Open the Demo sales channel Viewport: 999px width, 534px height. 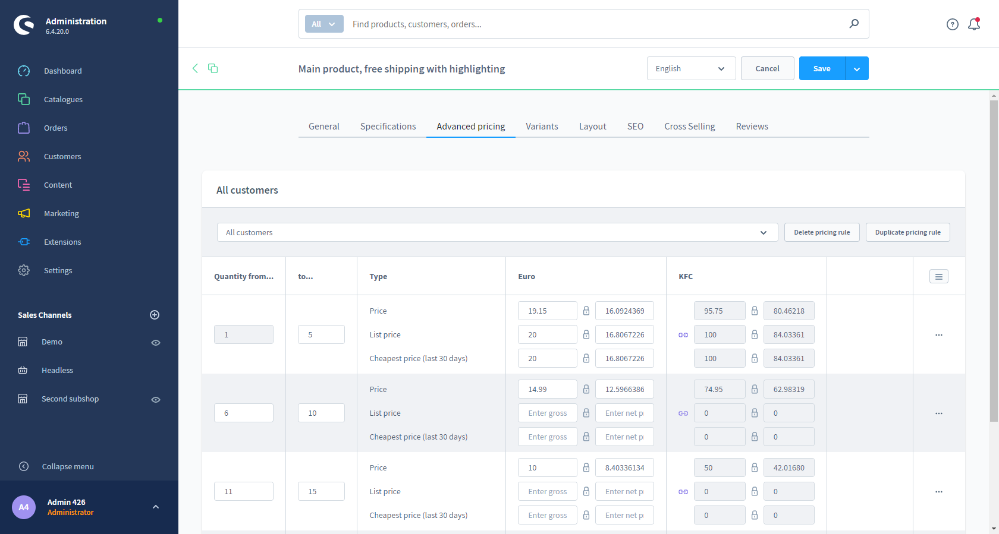click(52, 342)
